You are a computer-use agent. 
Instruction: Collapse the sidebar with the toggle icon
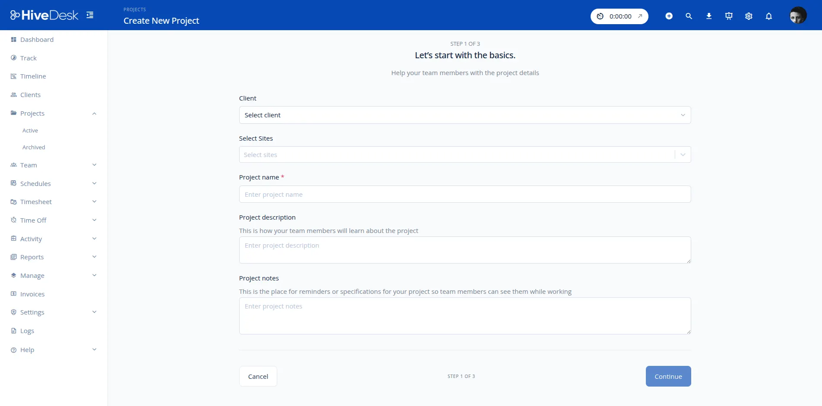click(90, 14)
